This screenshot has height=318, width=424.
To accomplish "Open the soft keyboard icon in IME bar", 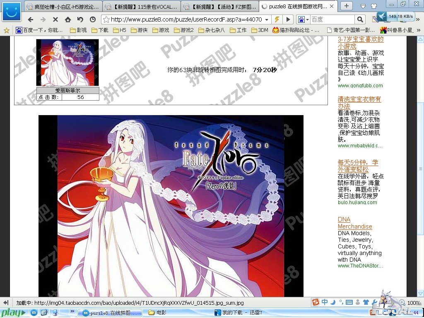I will [349, 302].
